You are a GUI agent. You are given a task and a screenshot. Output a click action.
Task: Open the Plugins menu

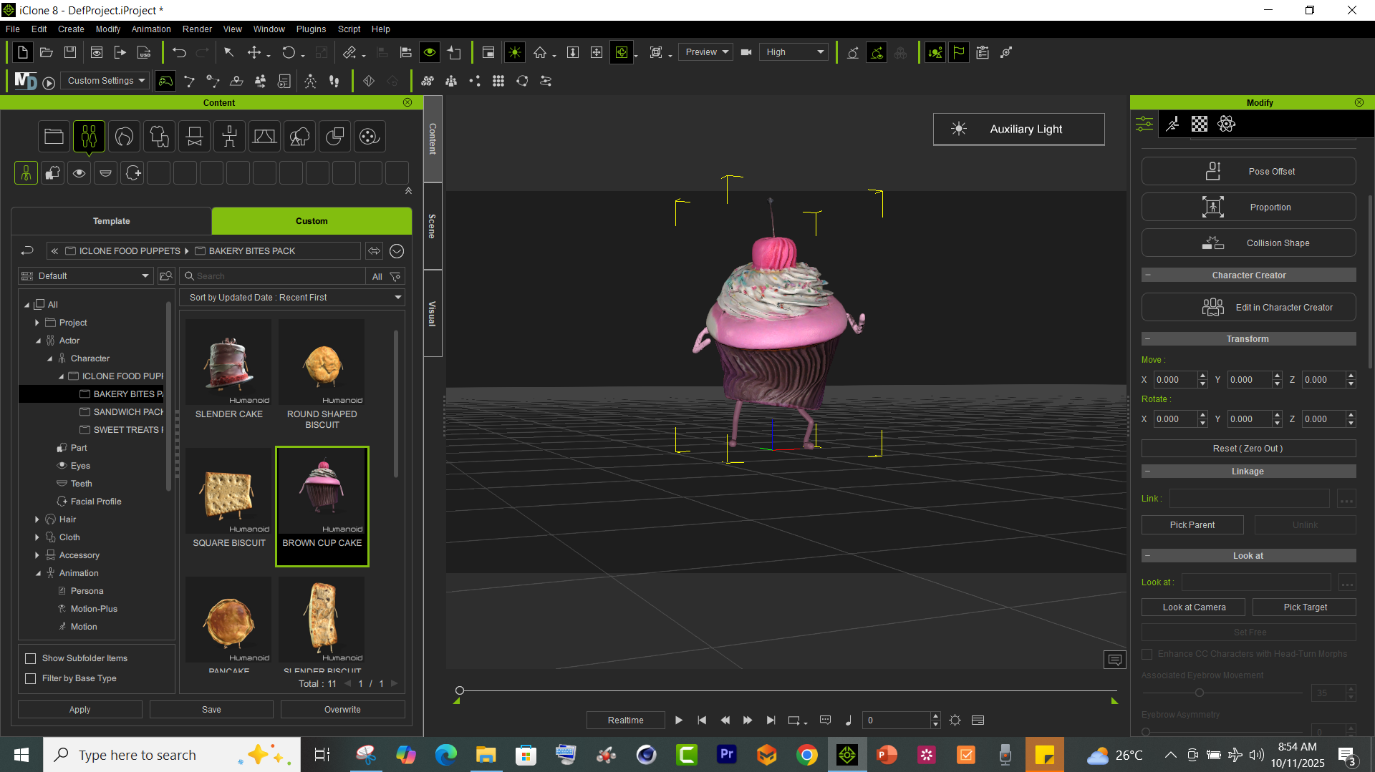[x=311, y=29]
